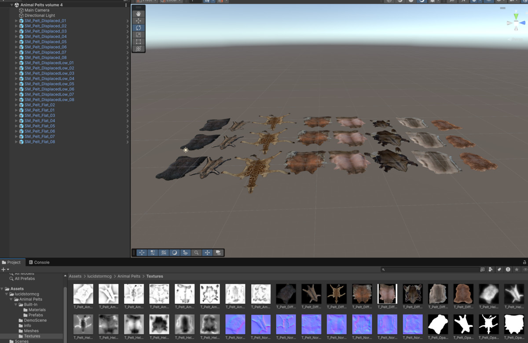This screenshot has height=343, width=528.
Task: Open prefab arrow for SM_Pelt_Displaced_05
Action: (x=128, y=42)
